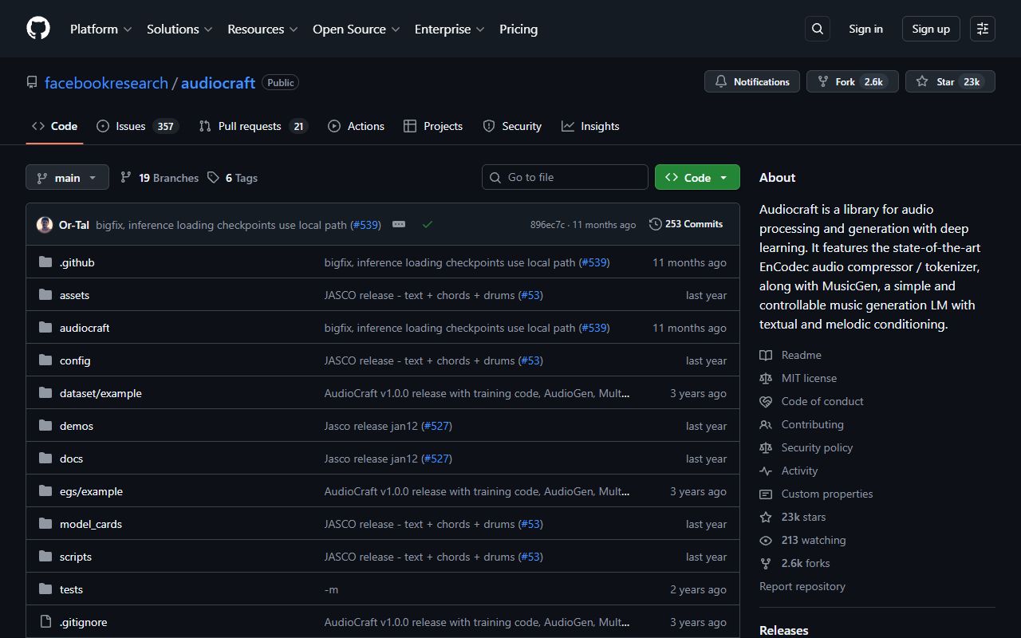The width and height of the screenshot is (1021, 638).
Task: Click Or-Tal's profile avatar
Action: (44, 224)
